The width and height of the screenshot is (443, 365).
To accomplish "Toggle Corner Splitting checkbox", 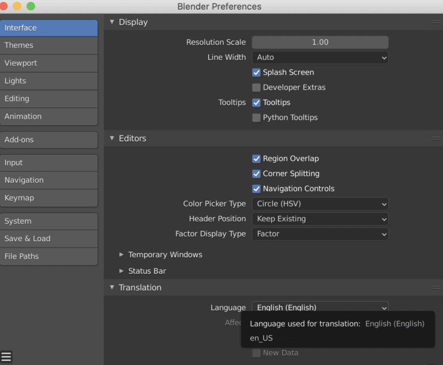I will [256, 174].
